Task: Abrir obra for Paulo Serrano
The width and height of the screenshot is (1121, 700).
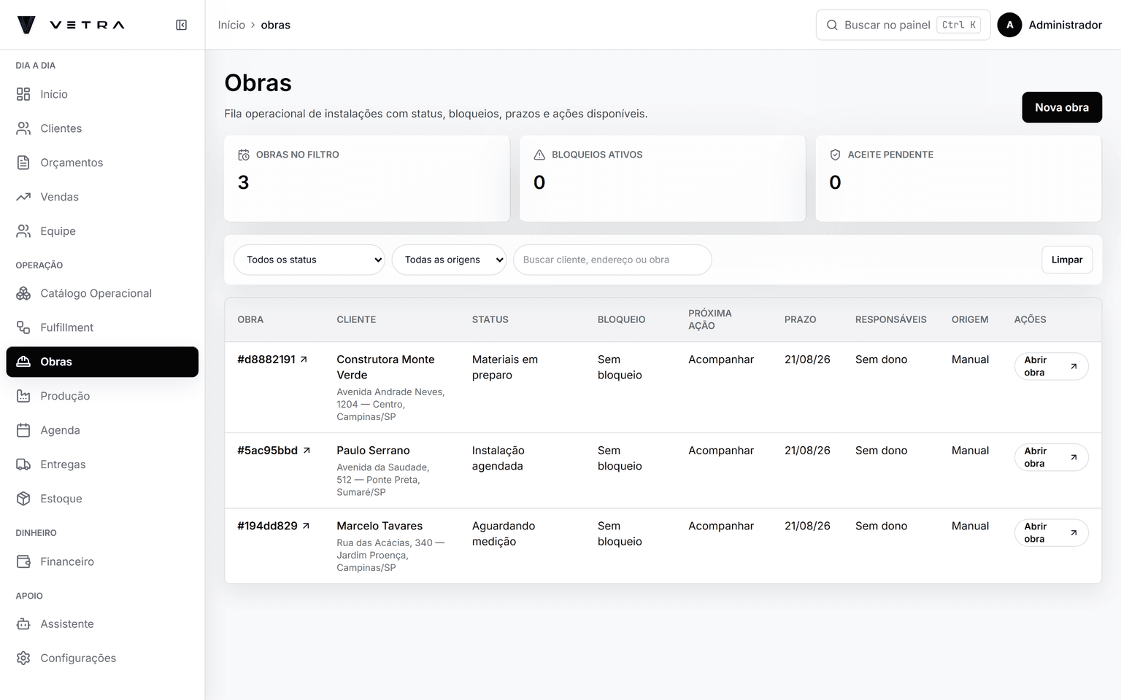Action: 1051,457
